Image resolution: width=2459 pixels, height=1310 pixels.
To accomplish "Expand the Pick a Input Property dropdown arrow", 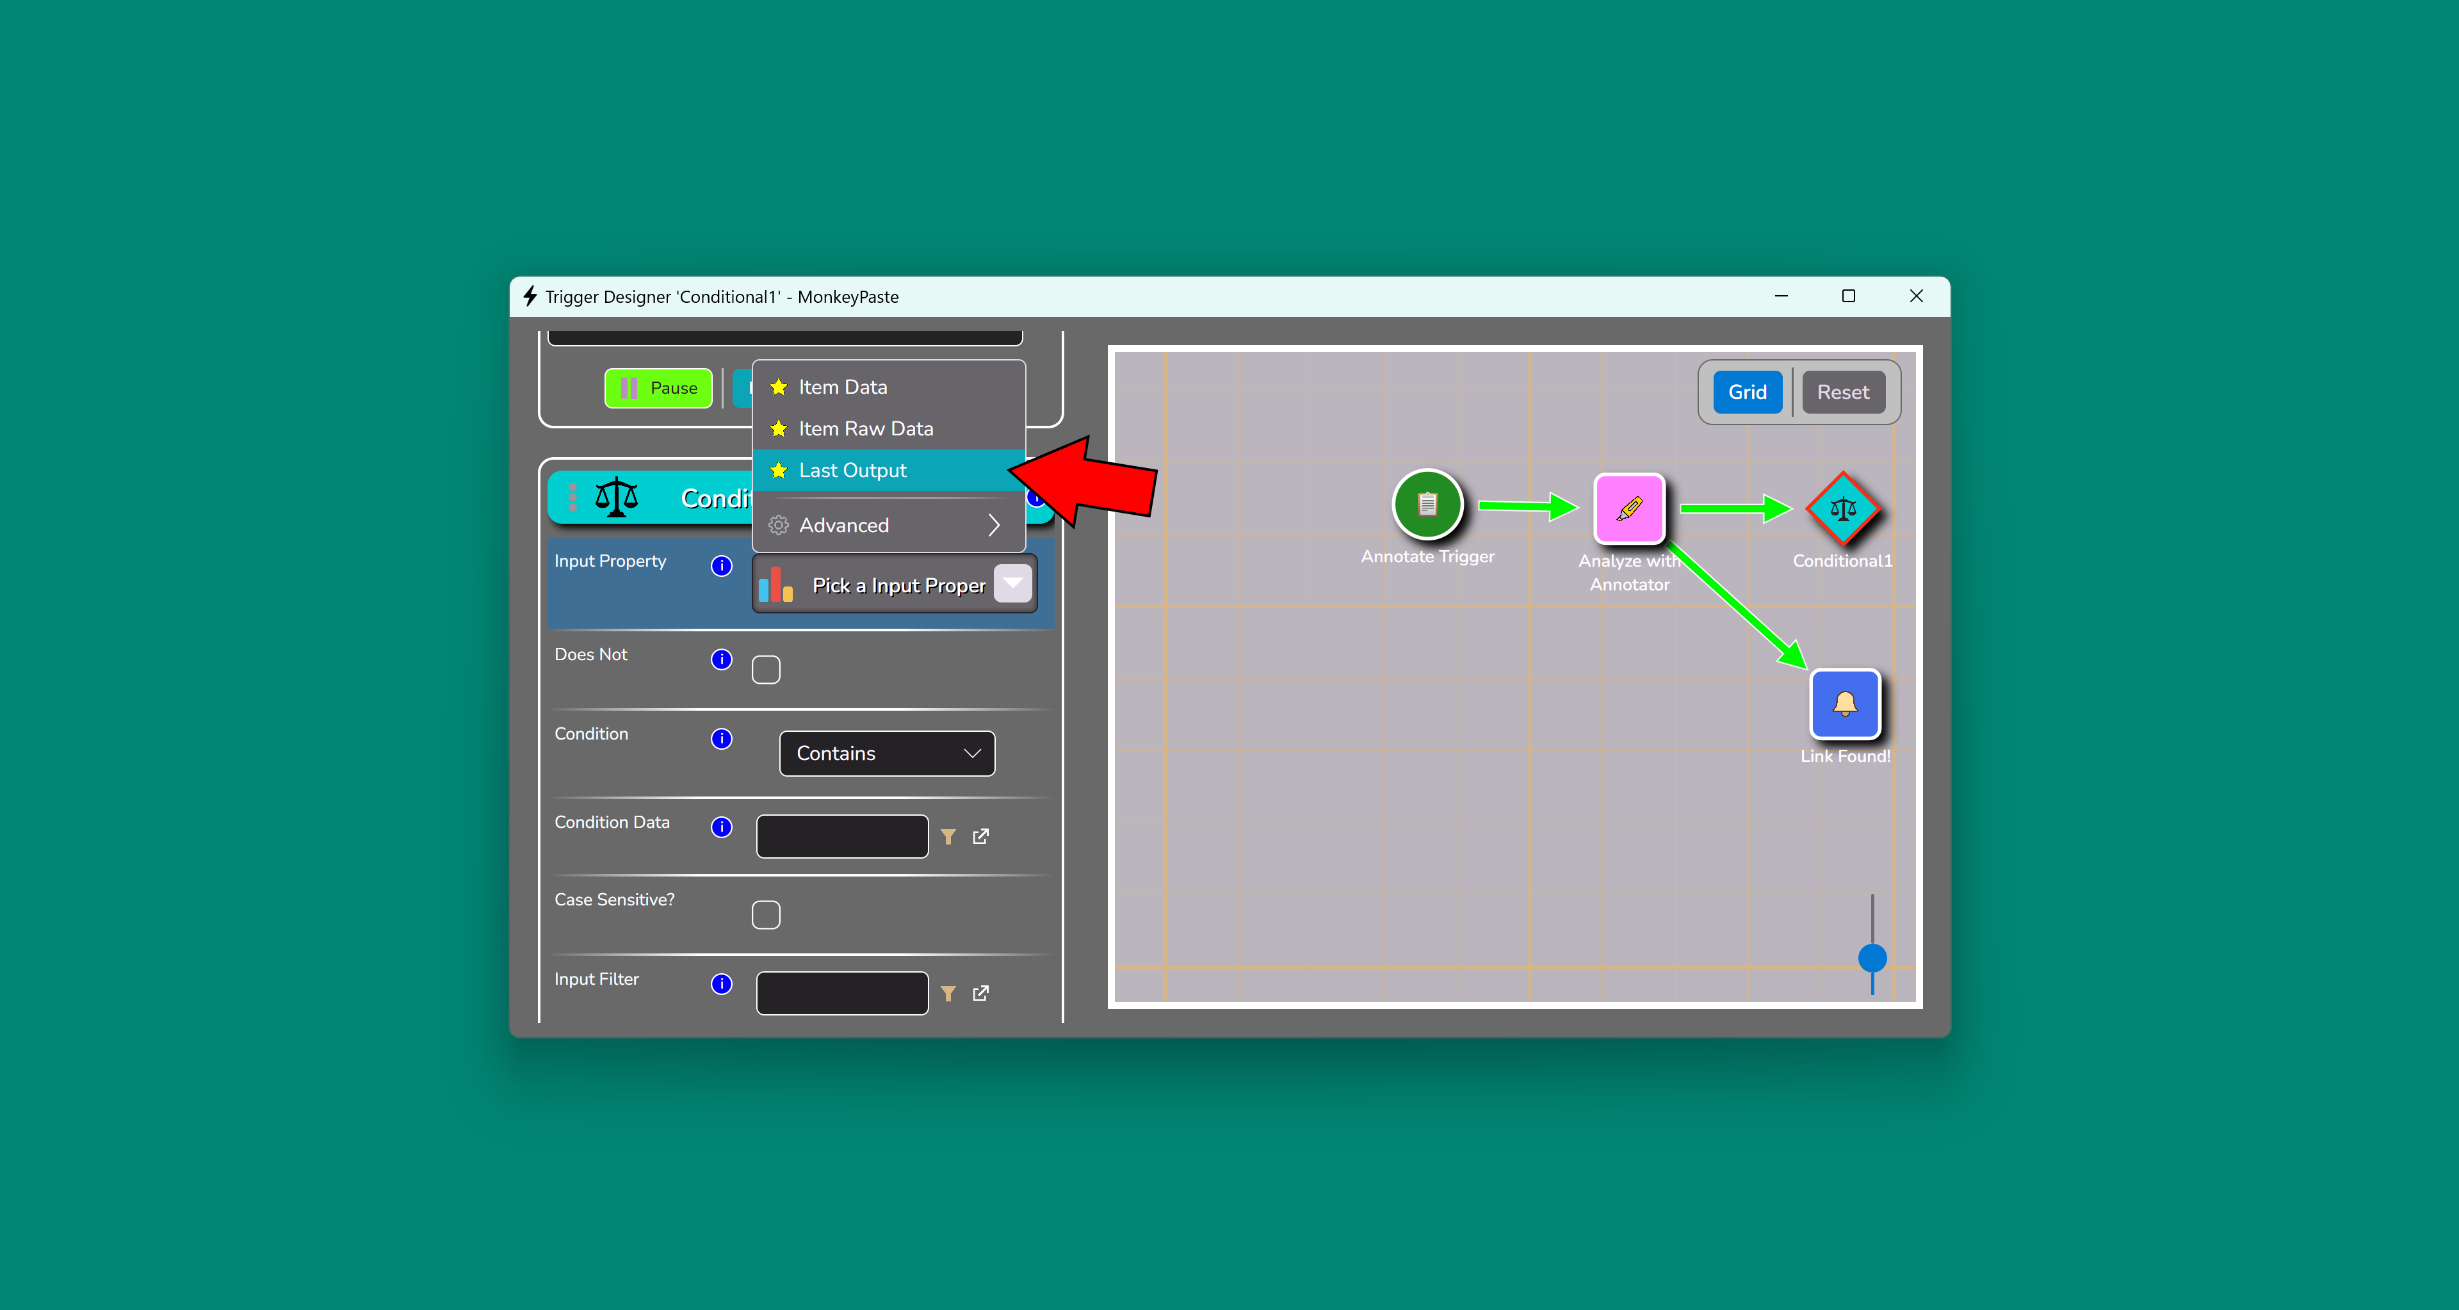I will (1012, 584).
